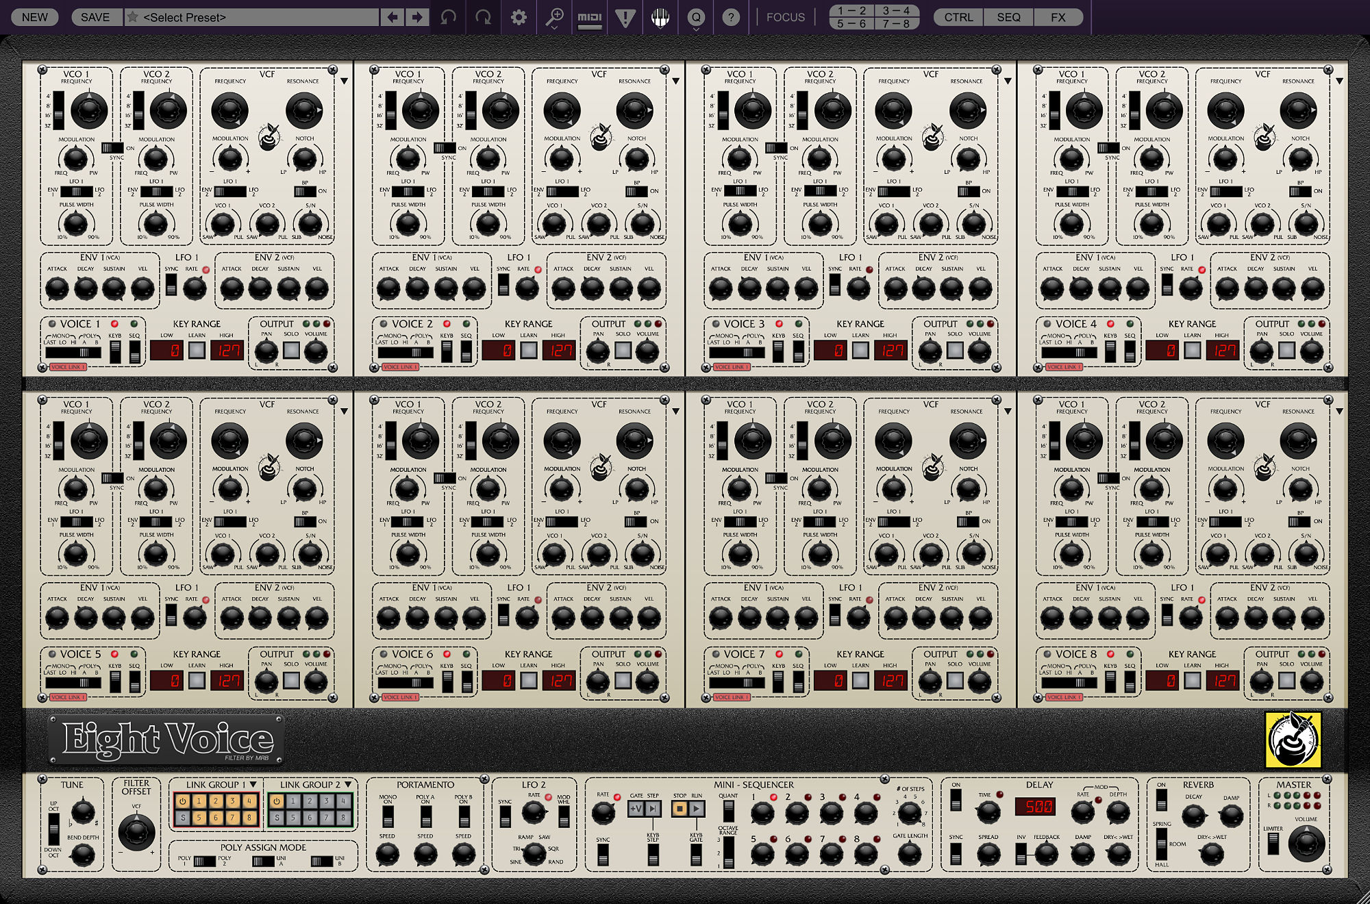Switch to the SEQ tab
1370x904 pixels.
[x=1008, y=17]
